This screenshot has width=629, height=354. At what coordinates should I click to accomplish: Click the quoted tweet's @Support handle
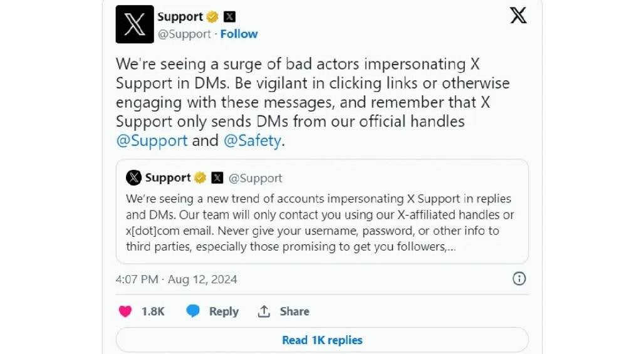coord(256,178)
